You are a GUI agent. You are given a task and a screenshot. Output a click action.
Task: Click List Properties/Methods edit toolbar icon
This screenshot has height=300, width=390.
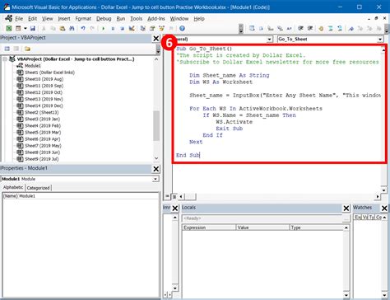(x=252, y=28)
